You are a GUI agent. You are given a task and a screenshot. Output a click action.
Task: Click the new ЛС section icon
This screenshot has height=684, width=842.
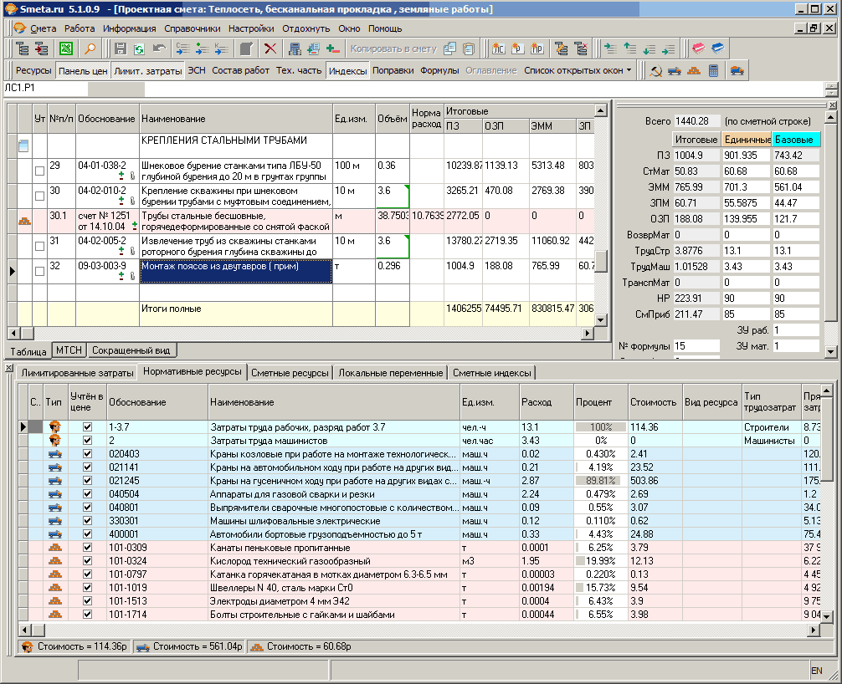point(498,48)
